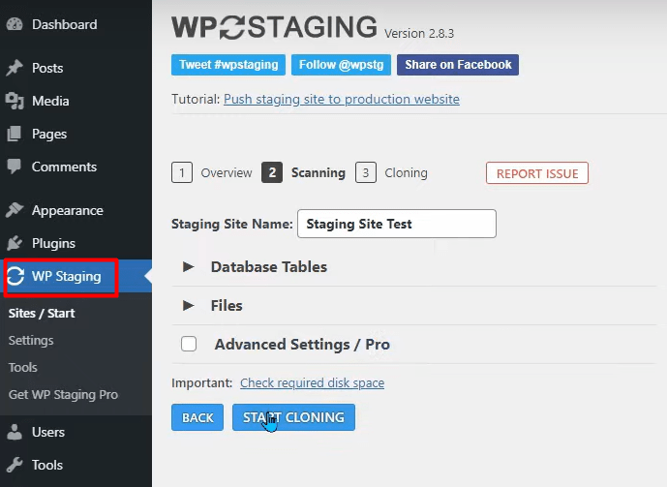Open the Posts menu
The height and width of the screenshot is (487, 667).
tap(47, 68)
